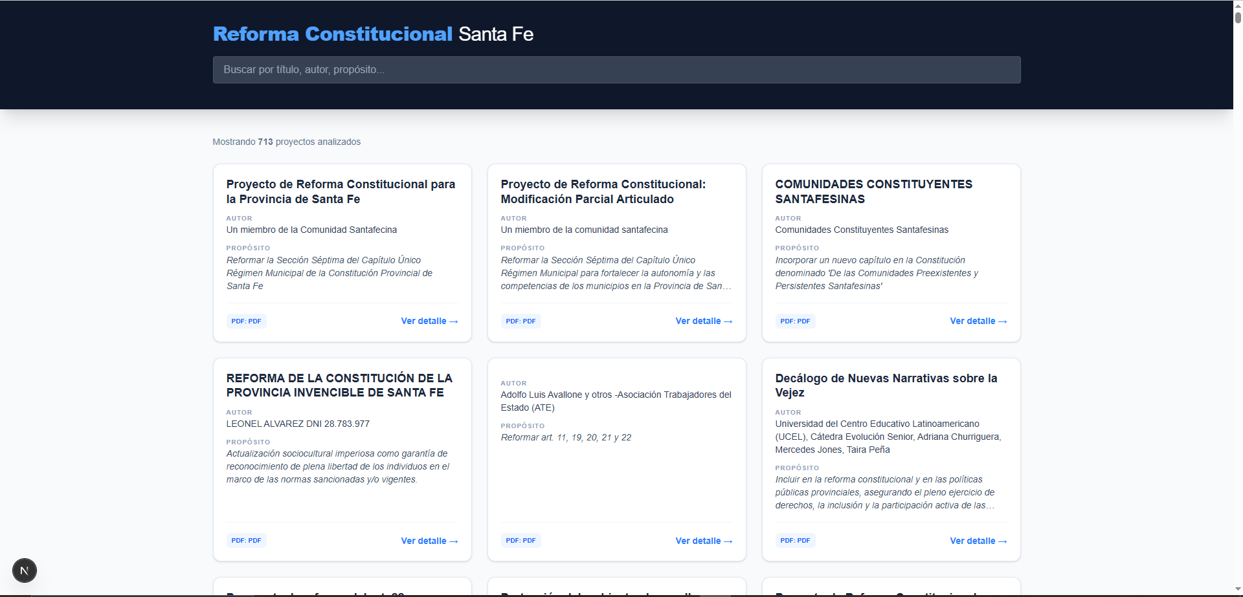Image resolution: width=1243 pixels, height=597 pixels.
Task: Click the Next.js dev tools icon
Action: coord(25,570)
